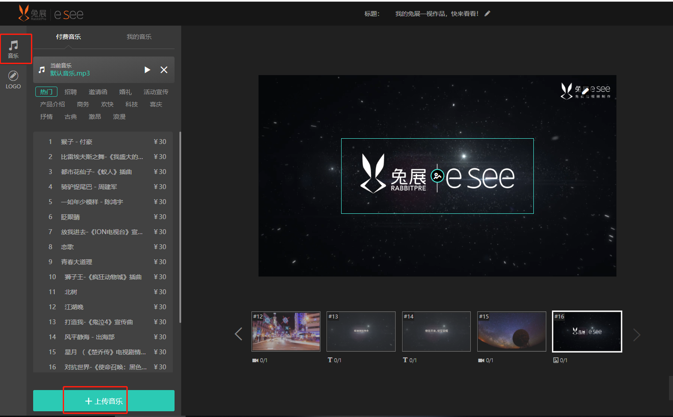Click the pencil icon beside the title

click(487, 14)
